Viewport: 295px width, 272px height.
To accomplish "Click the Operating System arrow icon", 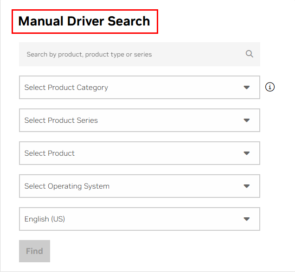I will (246, 186).
